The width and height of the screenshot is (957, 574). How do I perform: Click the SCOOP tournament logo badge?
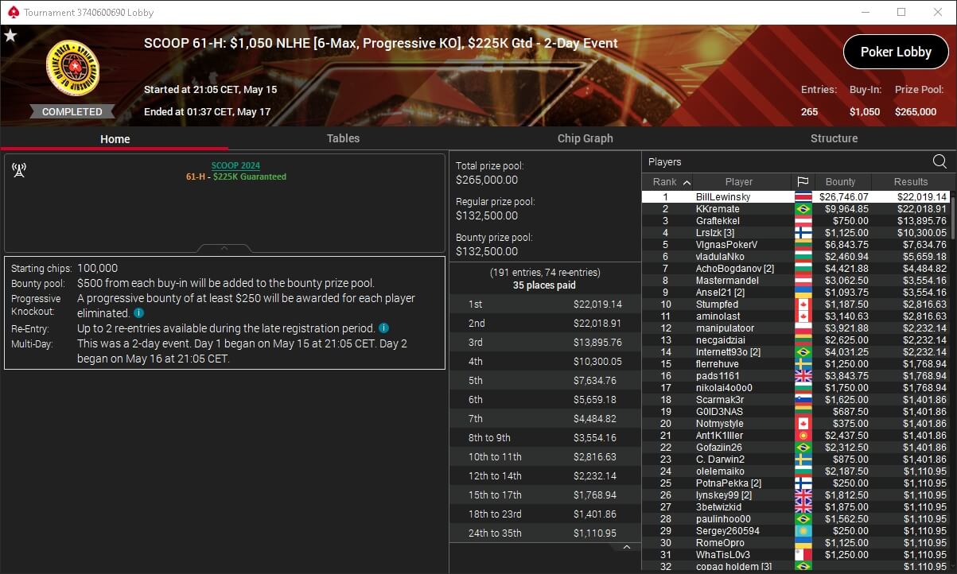tap(72, 70)
